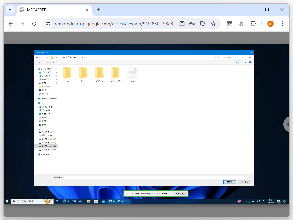This screenshot has height=220, width=293.
Task: View site information icon beside the URL
Action: 48,24
